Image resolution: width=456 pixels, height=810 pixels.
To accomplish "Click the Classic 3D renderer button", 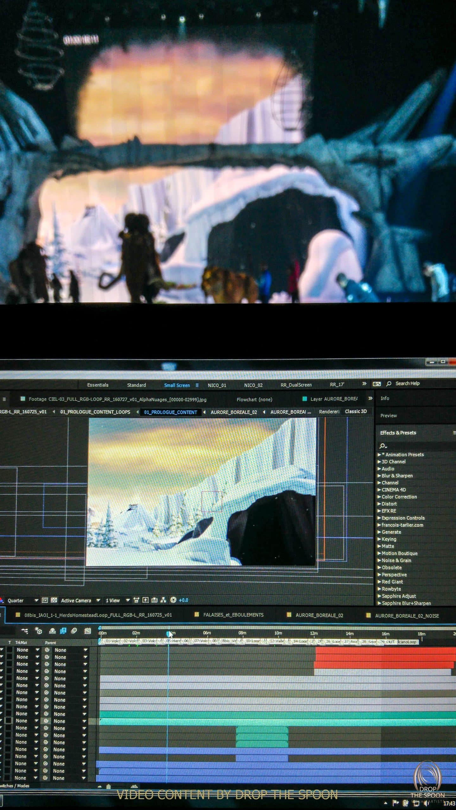I will pos(356,411).
